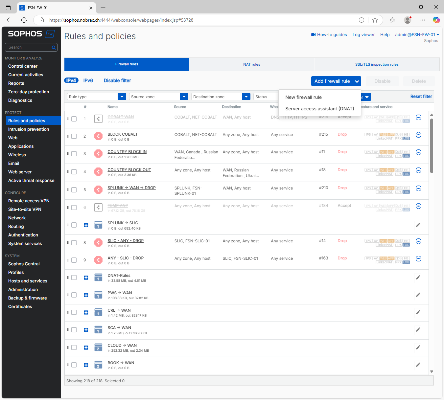Check the COBALT WAN rule checkbox
The width and height of the screenshot is (444, 400).
click(74, 119)
